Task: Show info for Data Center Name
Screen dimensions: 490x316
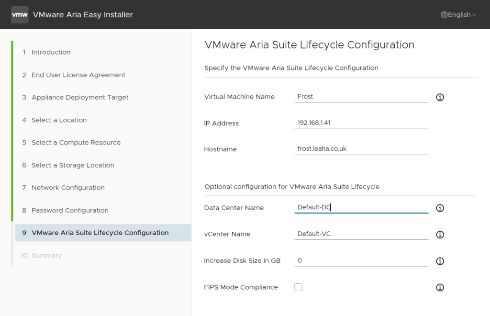Action: [440, 208]
